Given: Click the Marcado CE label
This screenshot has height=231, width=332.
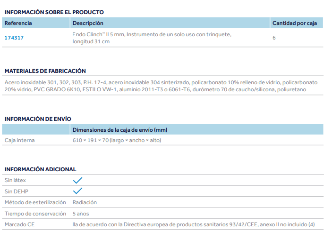Looking at the screenshot, I should click(19, 224).
